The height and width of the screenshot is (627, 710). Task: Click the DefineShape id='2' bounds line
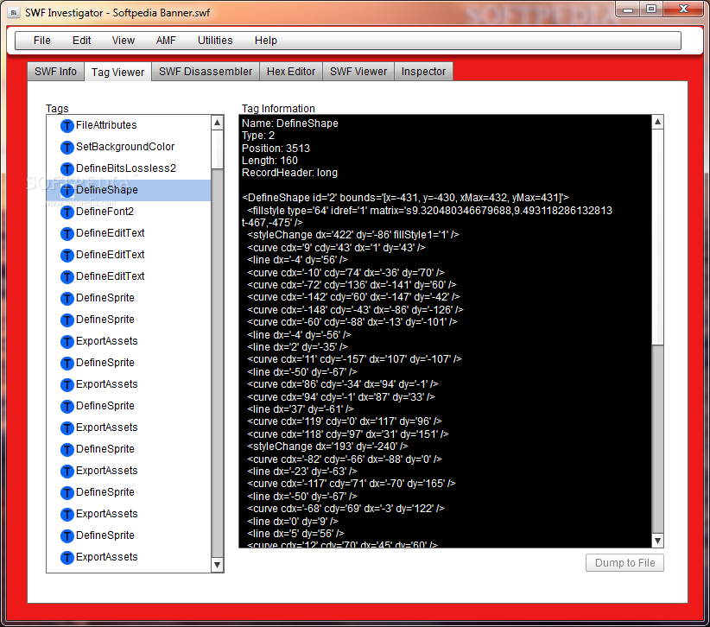point(405,198)
